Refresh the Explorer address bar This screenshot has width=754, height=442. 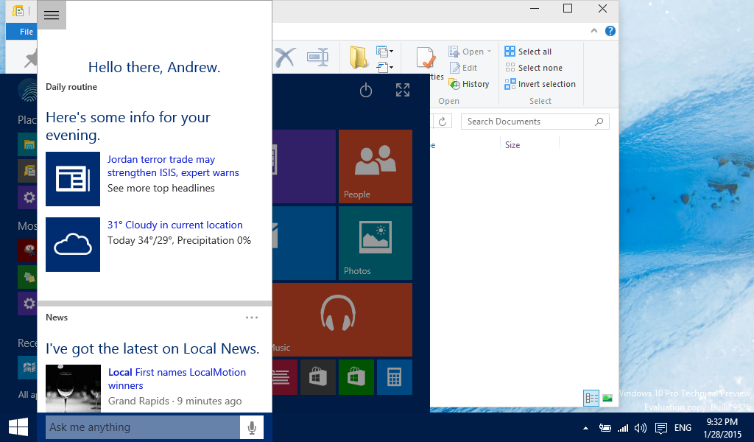tap(443, 122)
